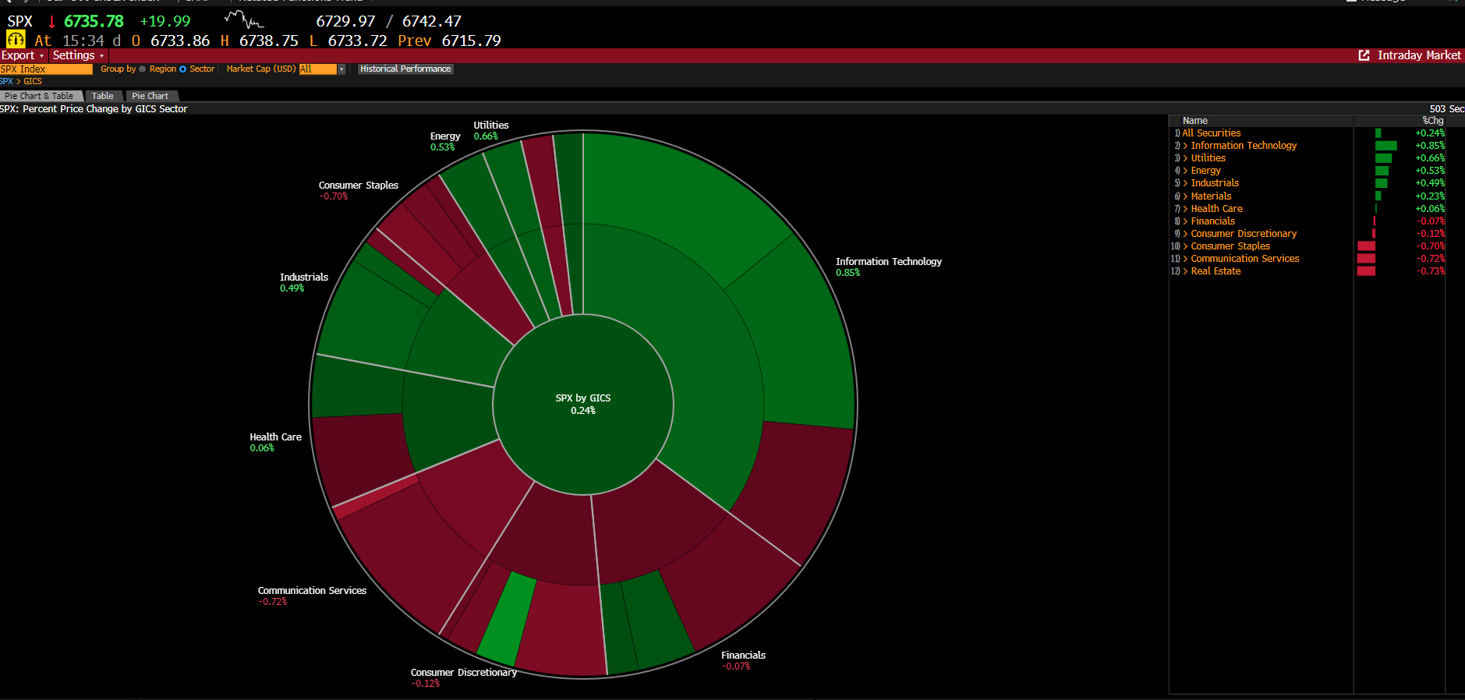Open the Settings dropdown menu

[77, 55]
